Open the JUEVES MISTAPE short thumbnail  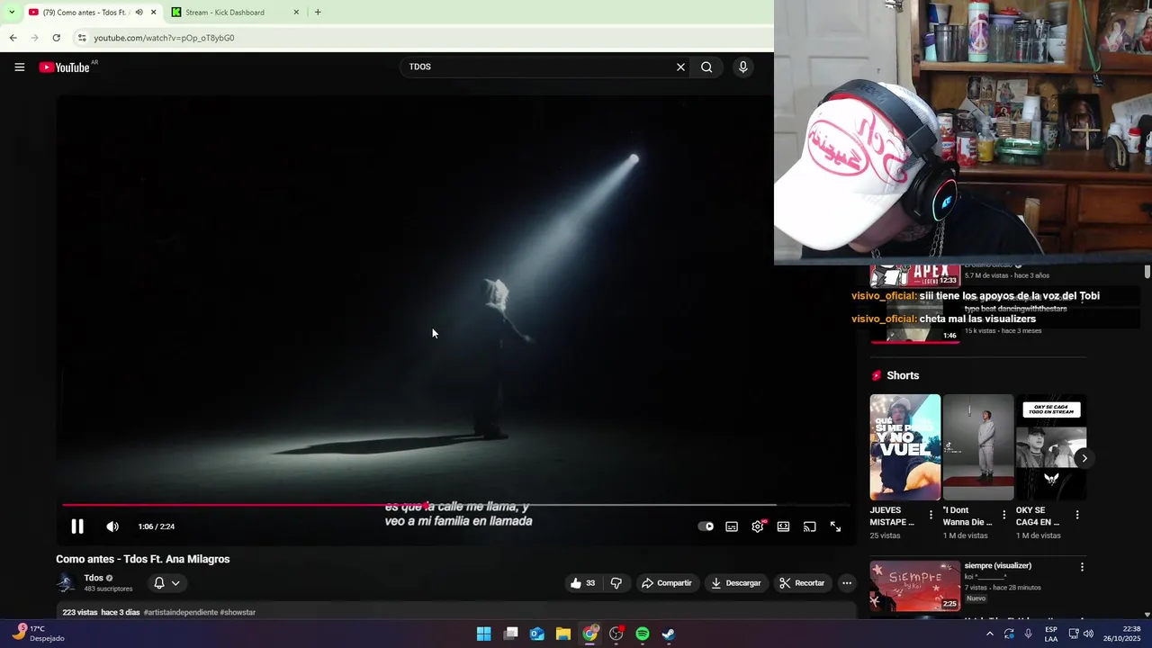tap(905, 447)
